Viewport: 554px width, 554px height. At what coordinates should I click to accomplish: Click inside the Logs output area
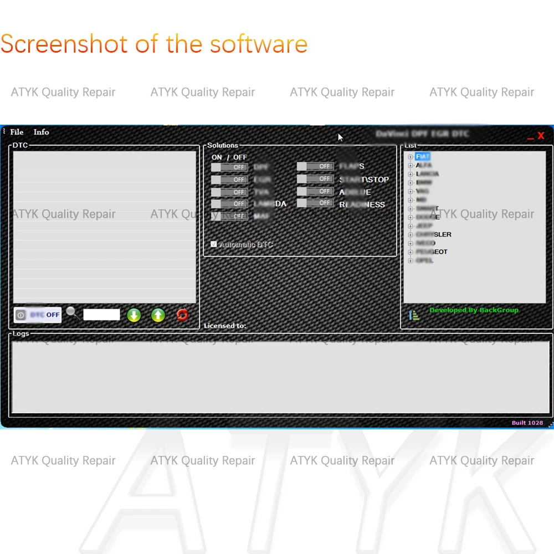pyautogui.click(x=280, y=377)
